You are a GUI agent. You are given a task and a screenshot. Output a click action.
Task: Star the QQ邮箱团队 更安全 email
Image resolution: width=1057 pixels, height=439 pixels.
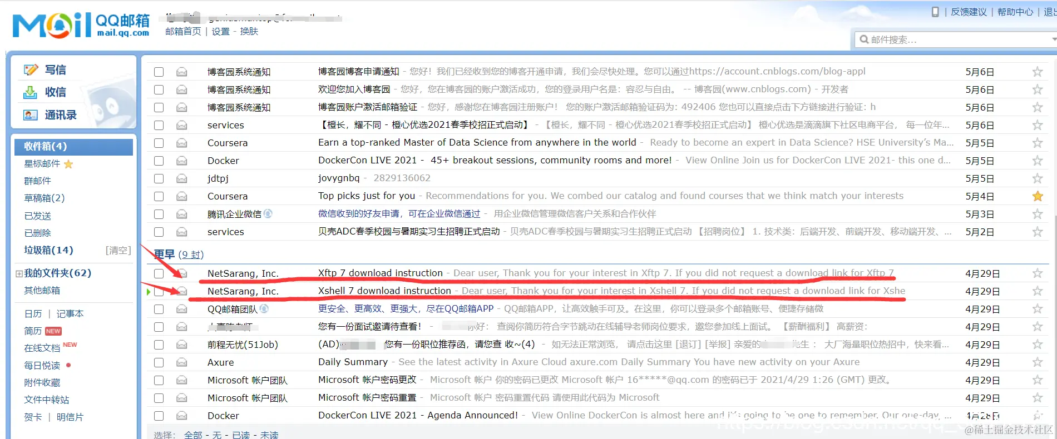[1038, 309]
